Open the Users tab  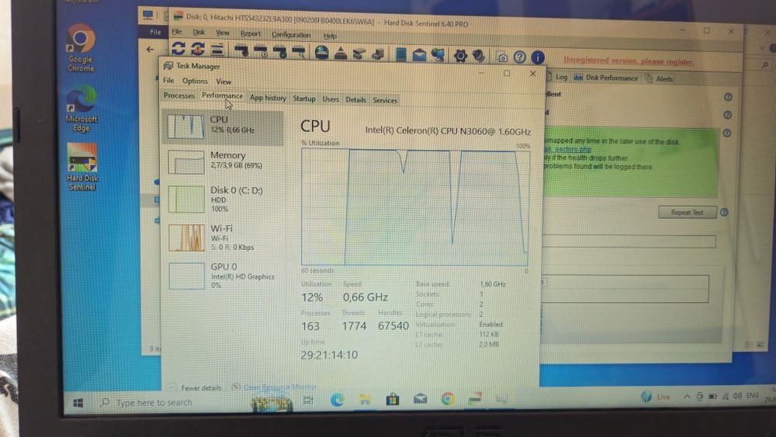(x=331, y=99)
